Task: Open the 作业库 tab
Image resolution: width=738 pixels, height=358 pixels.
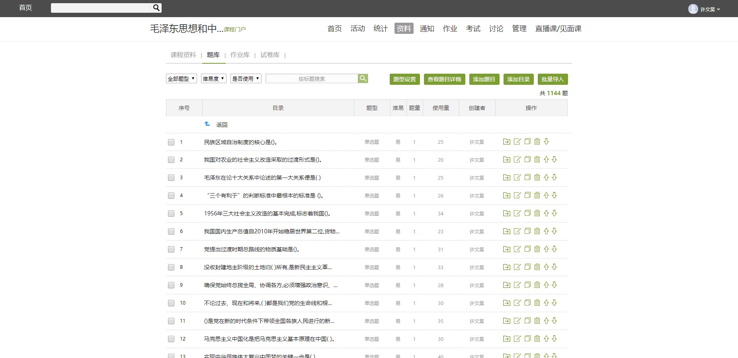Action: pyautogui.click(x=240, y=55)
